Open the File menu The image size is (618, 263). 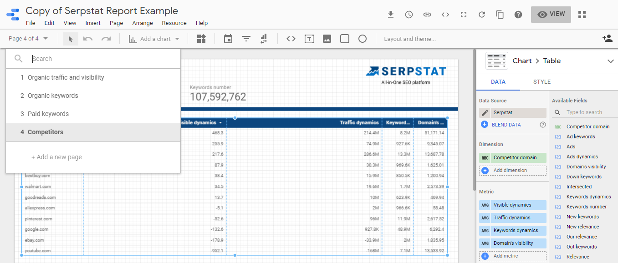coord(31,23)
